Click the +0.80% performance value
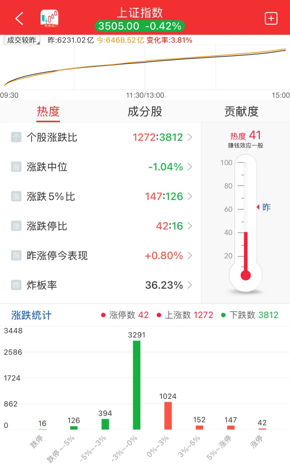This screenshot has height=468, width=290. coord(164,256)
